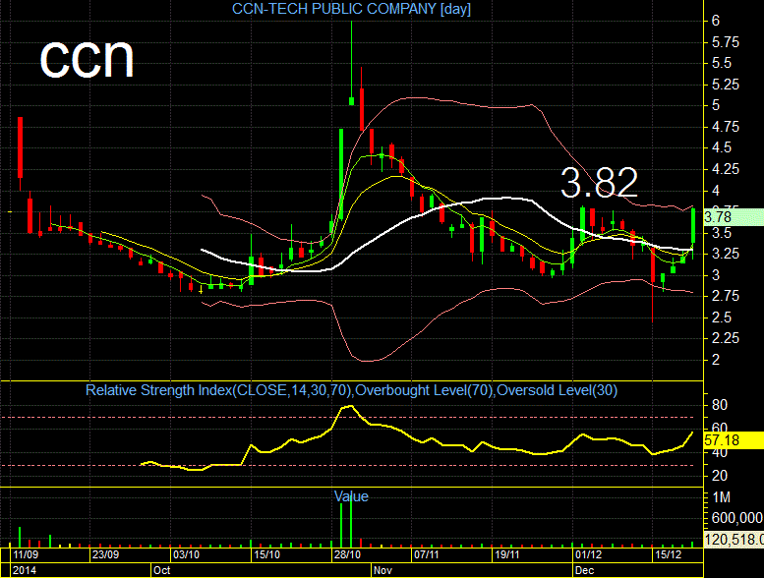Click the 19/11 date marker
Screen dimensions: 764x578
coord(506,554)
